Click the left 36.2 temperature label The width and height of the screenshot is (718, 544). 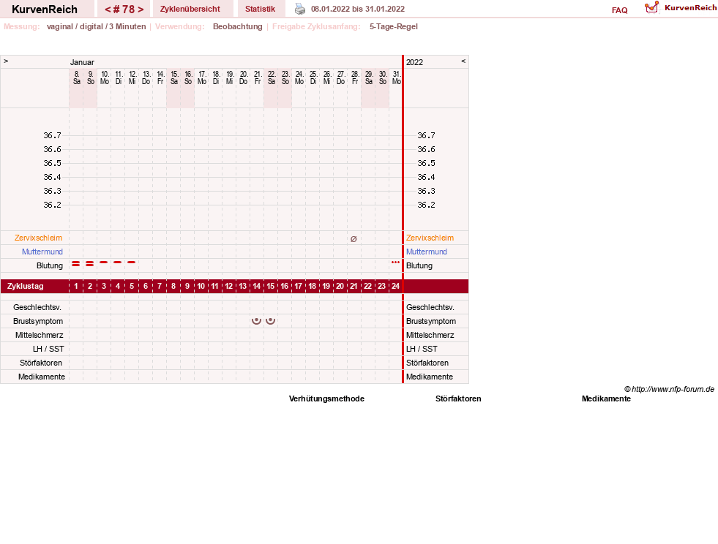pos(52,205)
